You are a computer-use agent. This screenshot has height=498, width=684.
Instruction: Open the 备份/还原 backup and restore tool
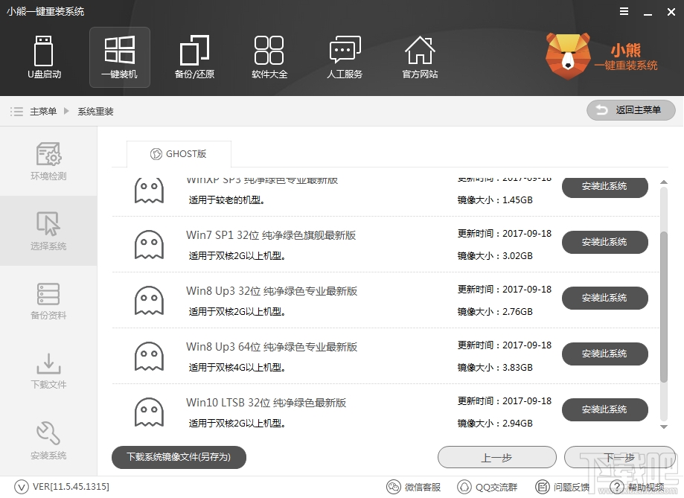(x=194, y=57)
